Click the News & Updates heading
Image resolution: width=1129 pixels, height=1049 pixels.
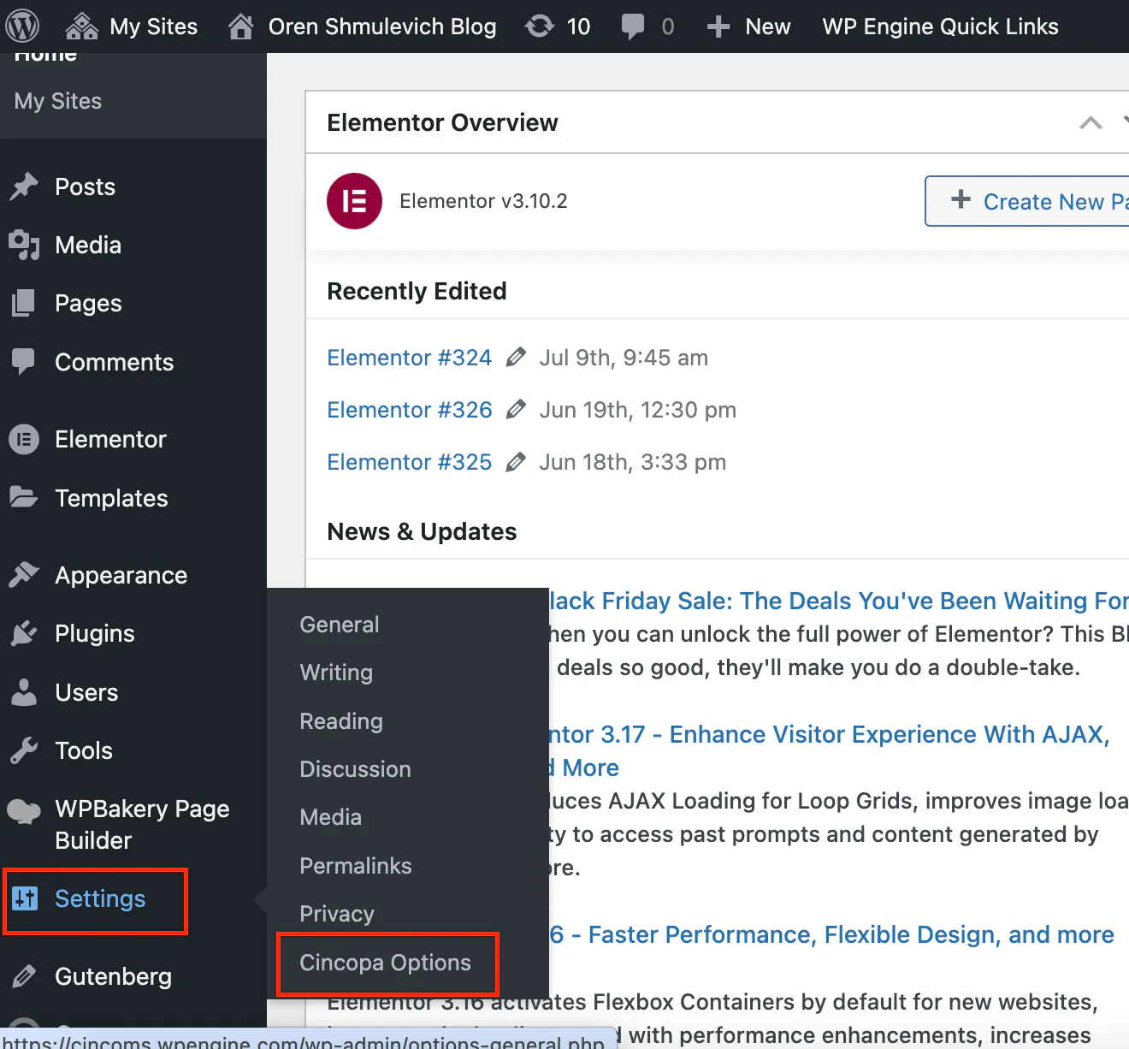422,531
